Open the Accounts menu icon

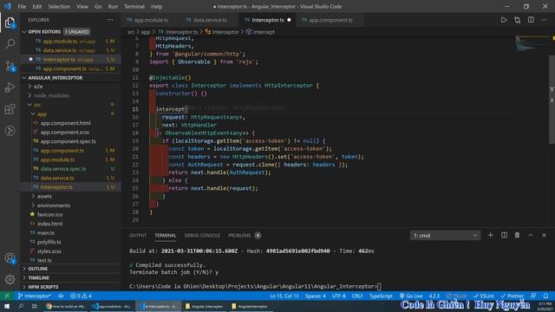pyautogui.click(x=10, y=258)
